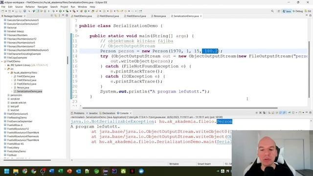Screen dimensions: 313x176
Task: Open Excel from the taskbar
Action: (x=61, y=171)
